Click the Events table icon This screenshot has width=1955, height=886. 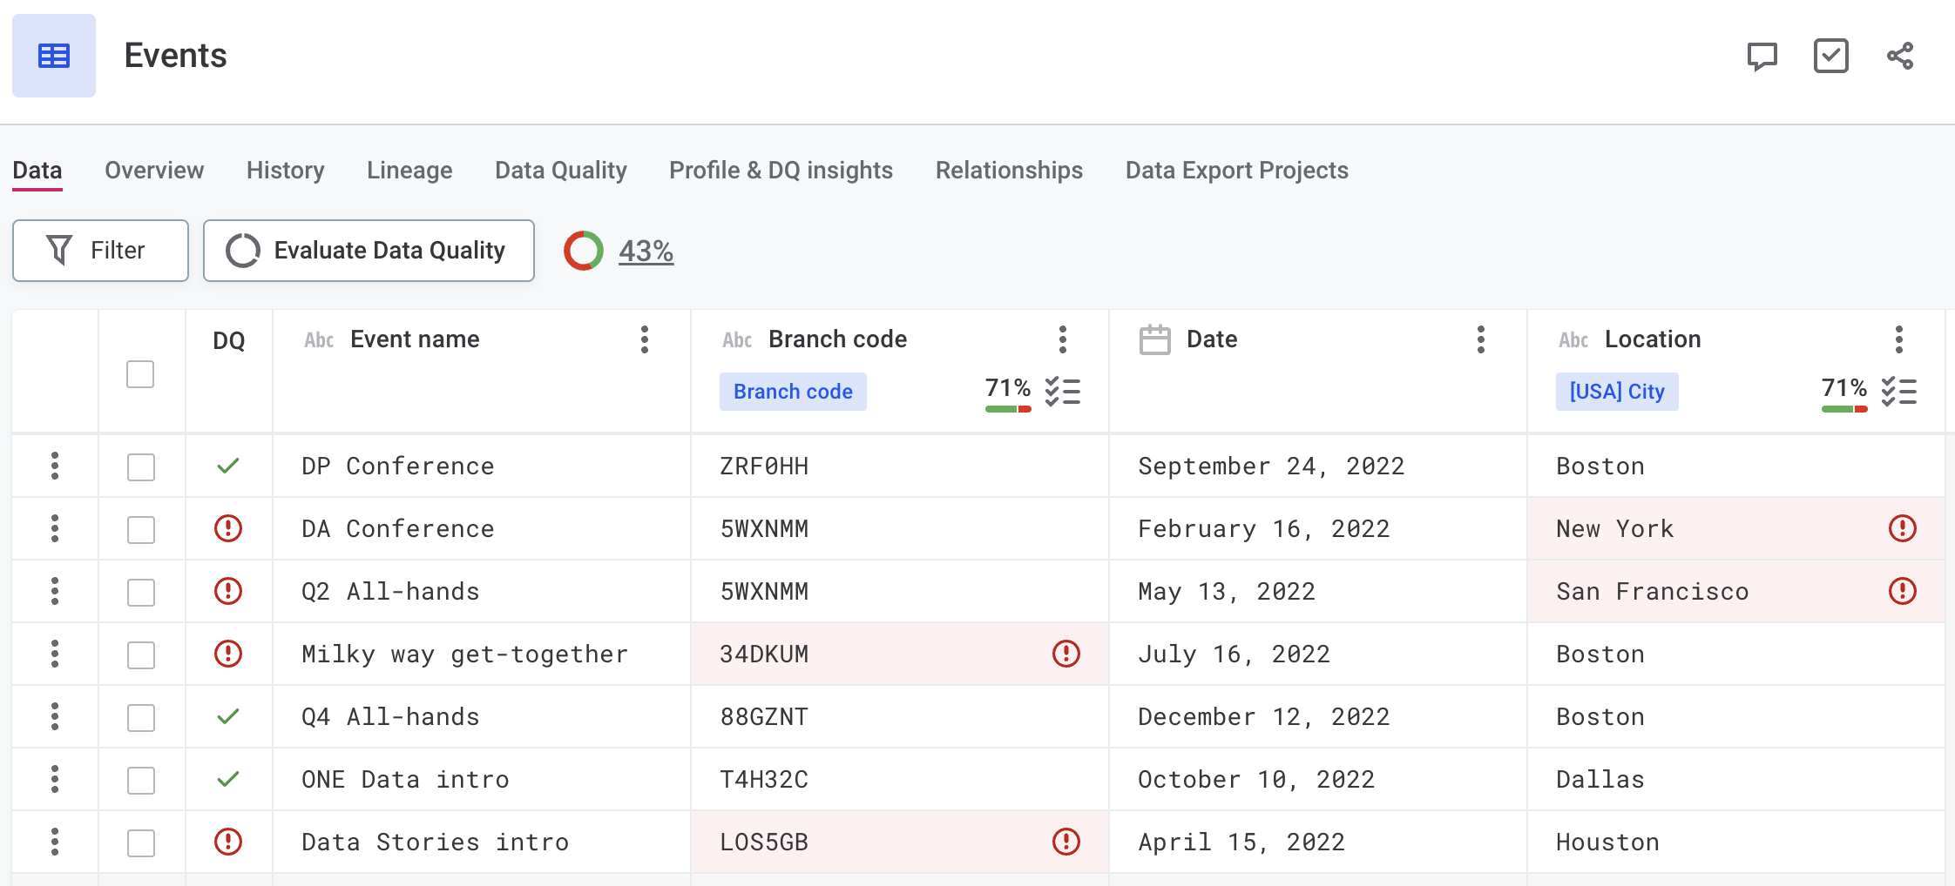pos(53,55)
